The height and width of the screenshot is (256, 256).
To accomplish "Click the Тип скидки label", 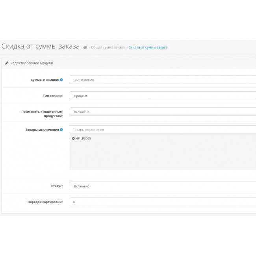I will coord(52,96).
